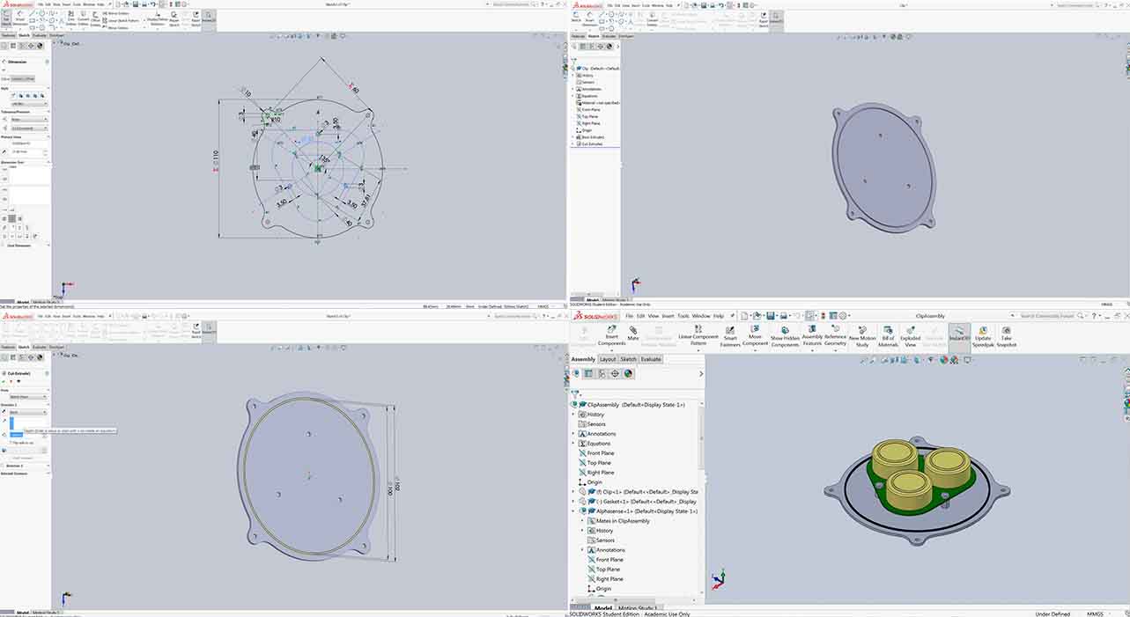Open DimXpertManager tab in ClipAssembly window
The width and height of the screenshot is (1130, 617).
tap(615, 373)
